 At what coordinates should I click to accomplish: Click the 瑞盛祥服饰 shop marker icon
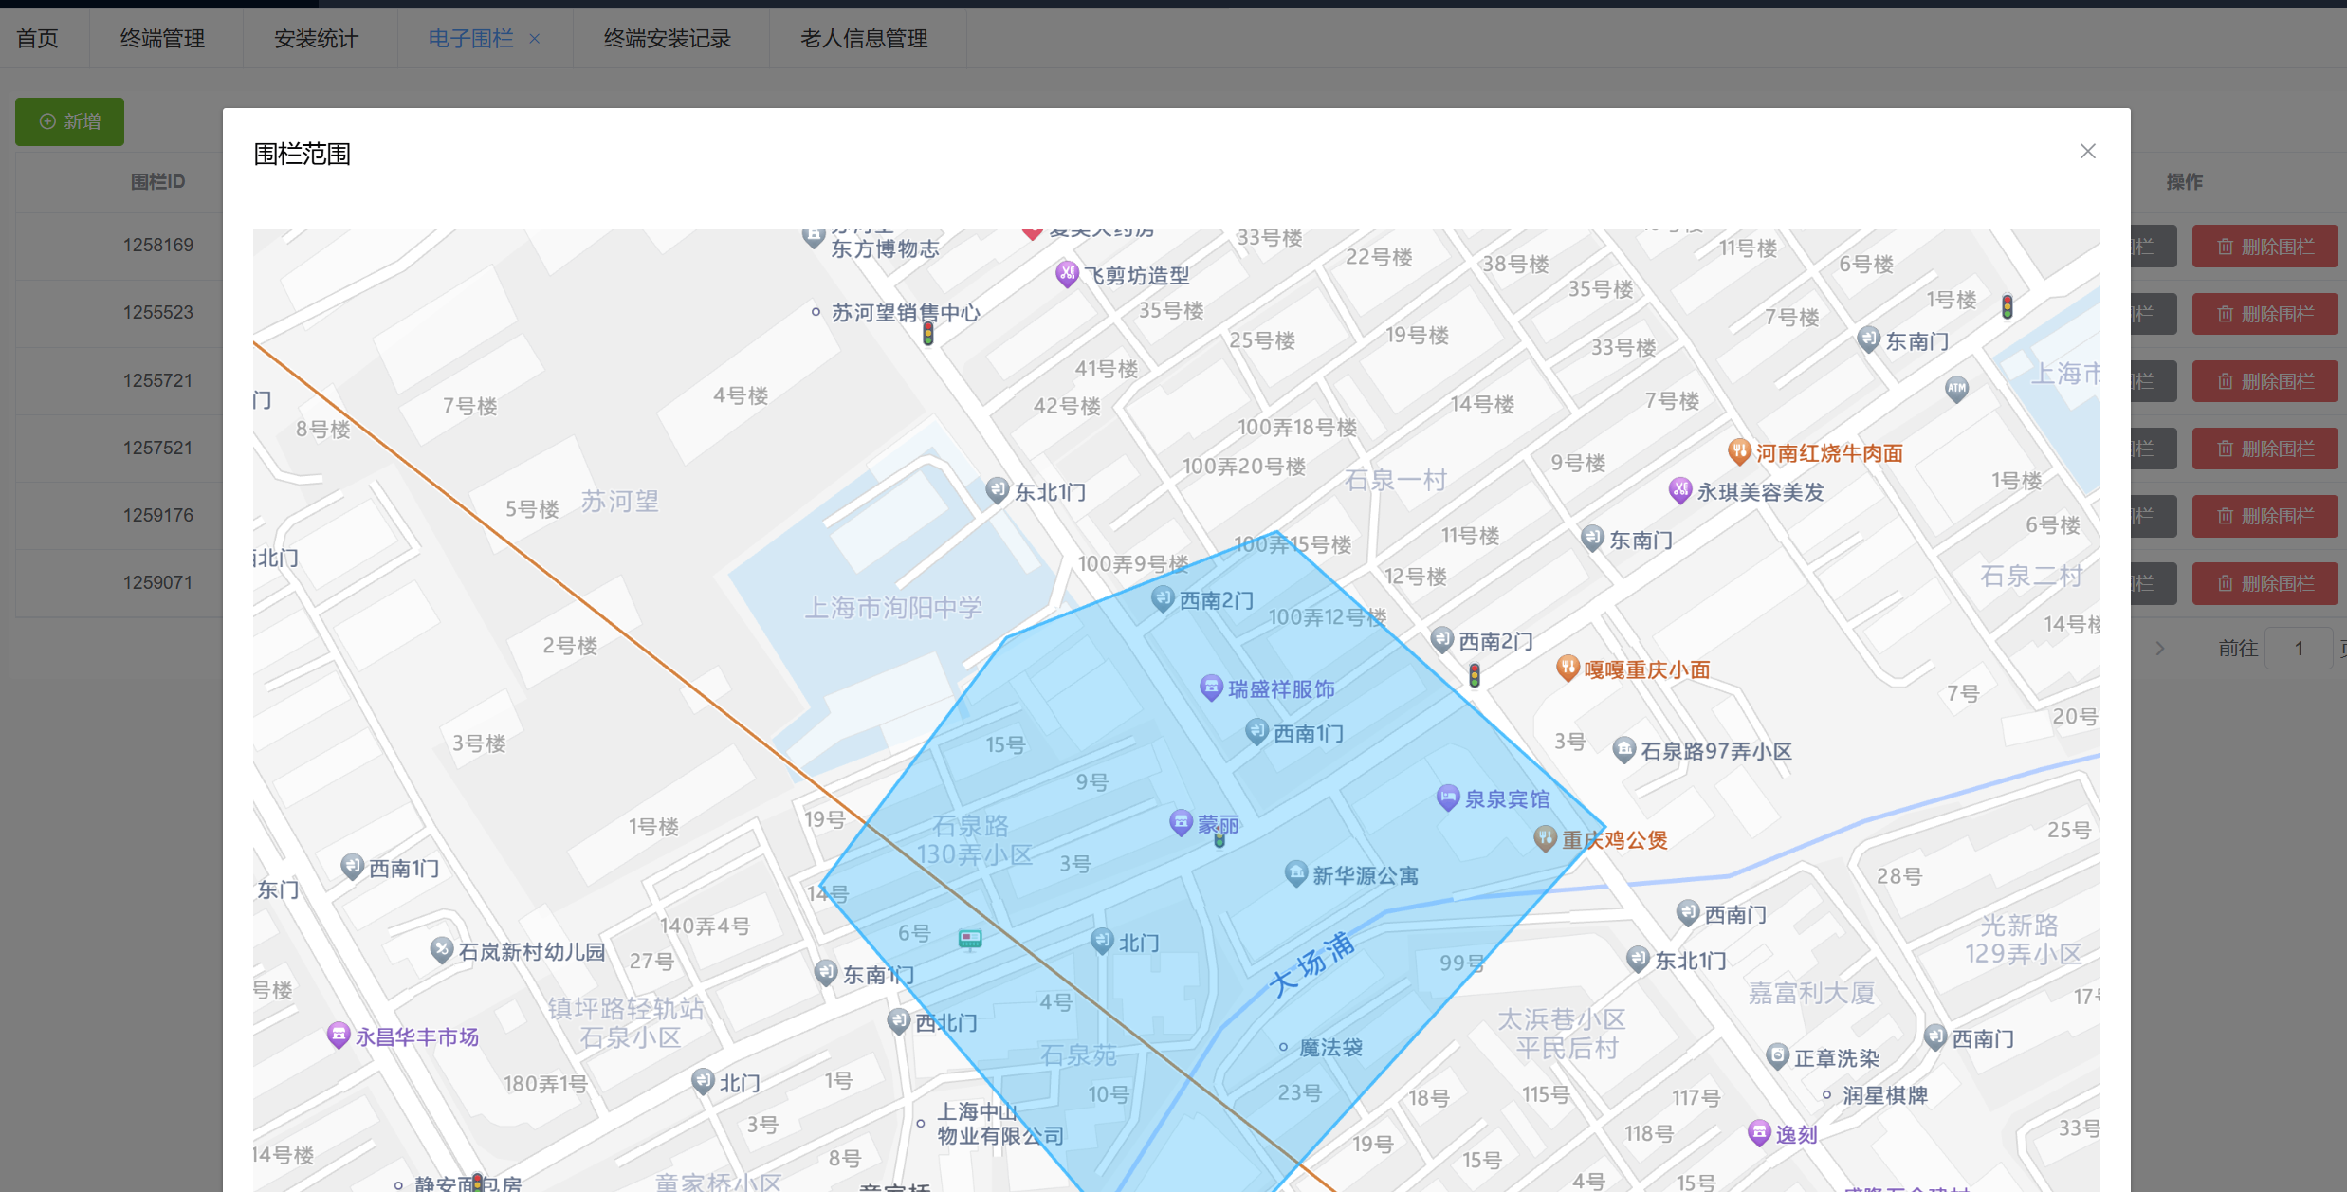1211,688
